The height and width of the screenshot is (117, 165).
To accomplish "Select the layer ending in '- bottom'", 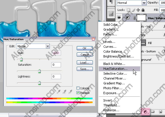I will pos(148,51).
